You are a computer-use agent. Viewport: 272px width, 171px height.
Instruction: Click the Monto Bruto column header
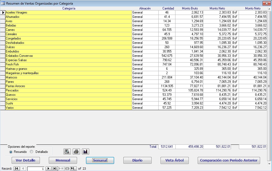coord(190,8)
